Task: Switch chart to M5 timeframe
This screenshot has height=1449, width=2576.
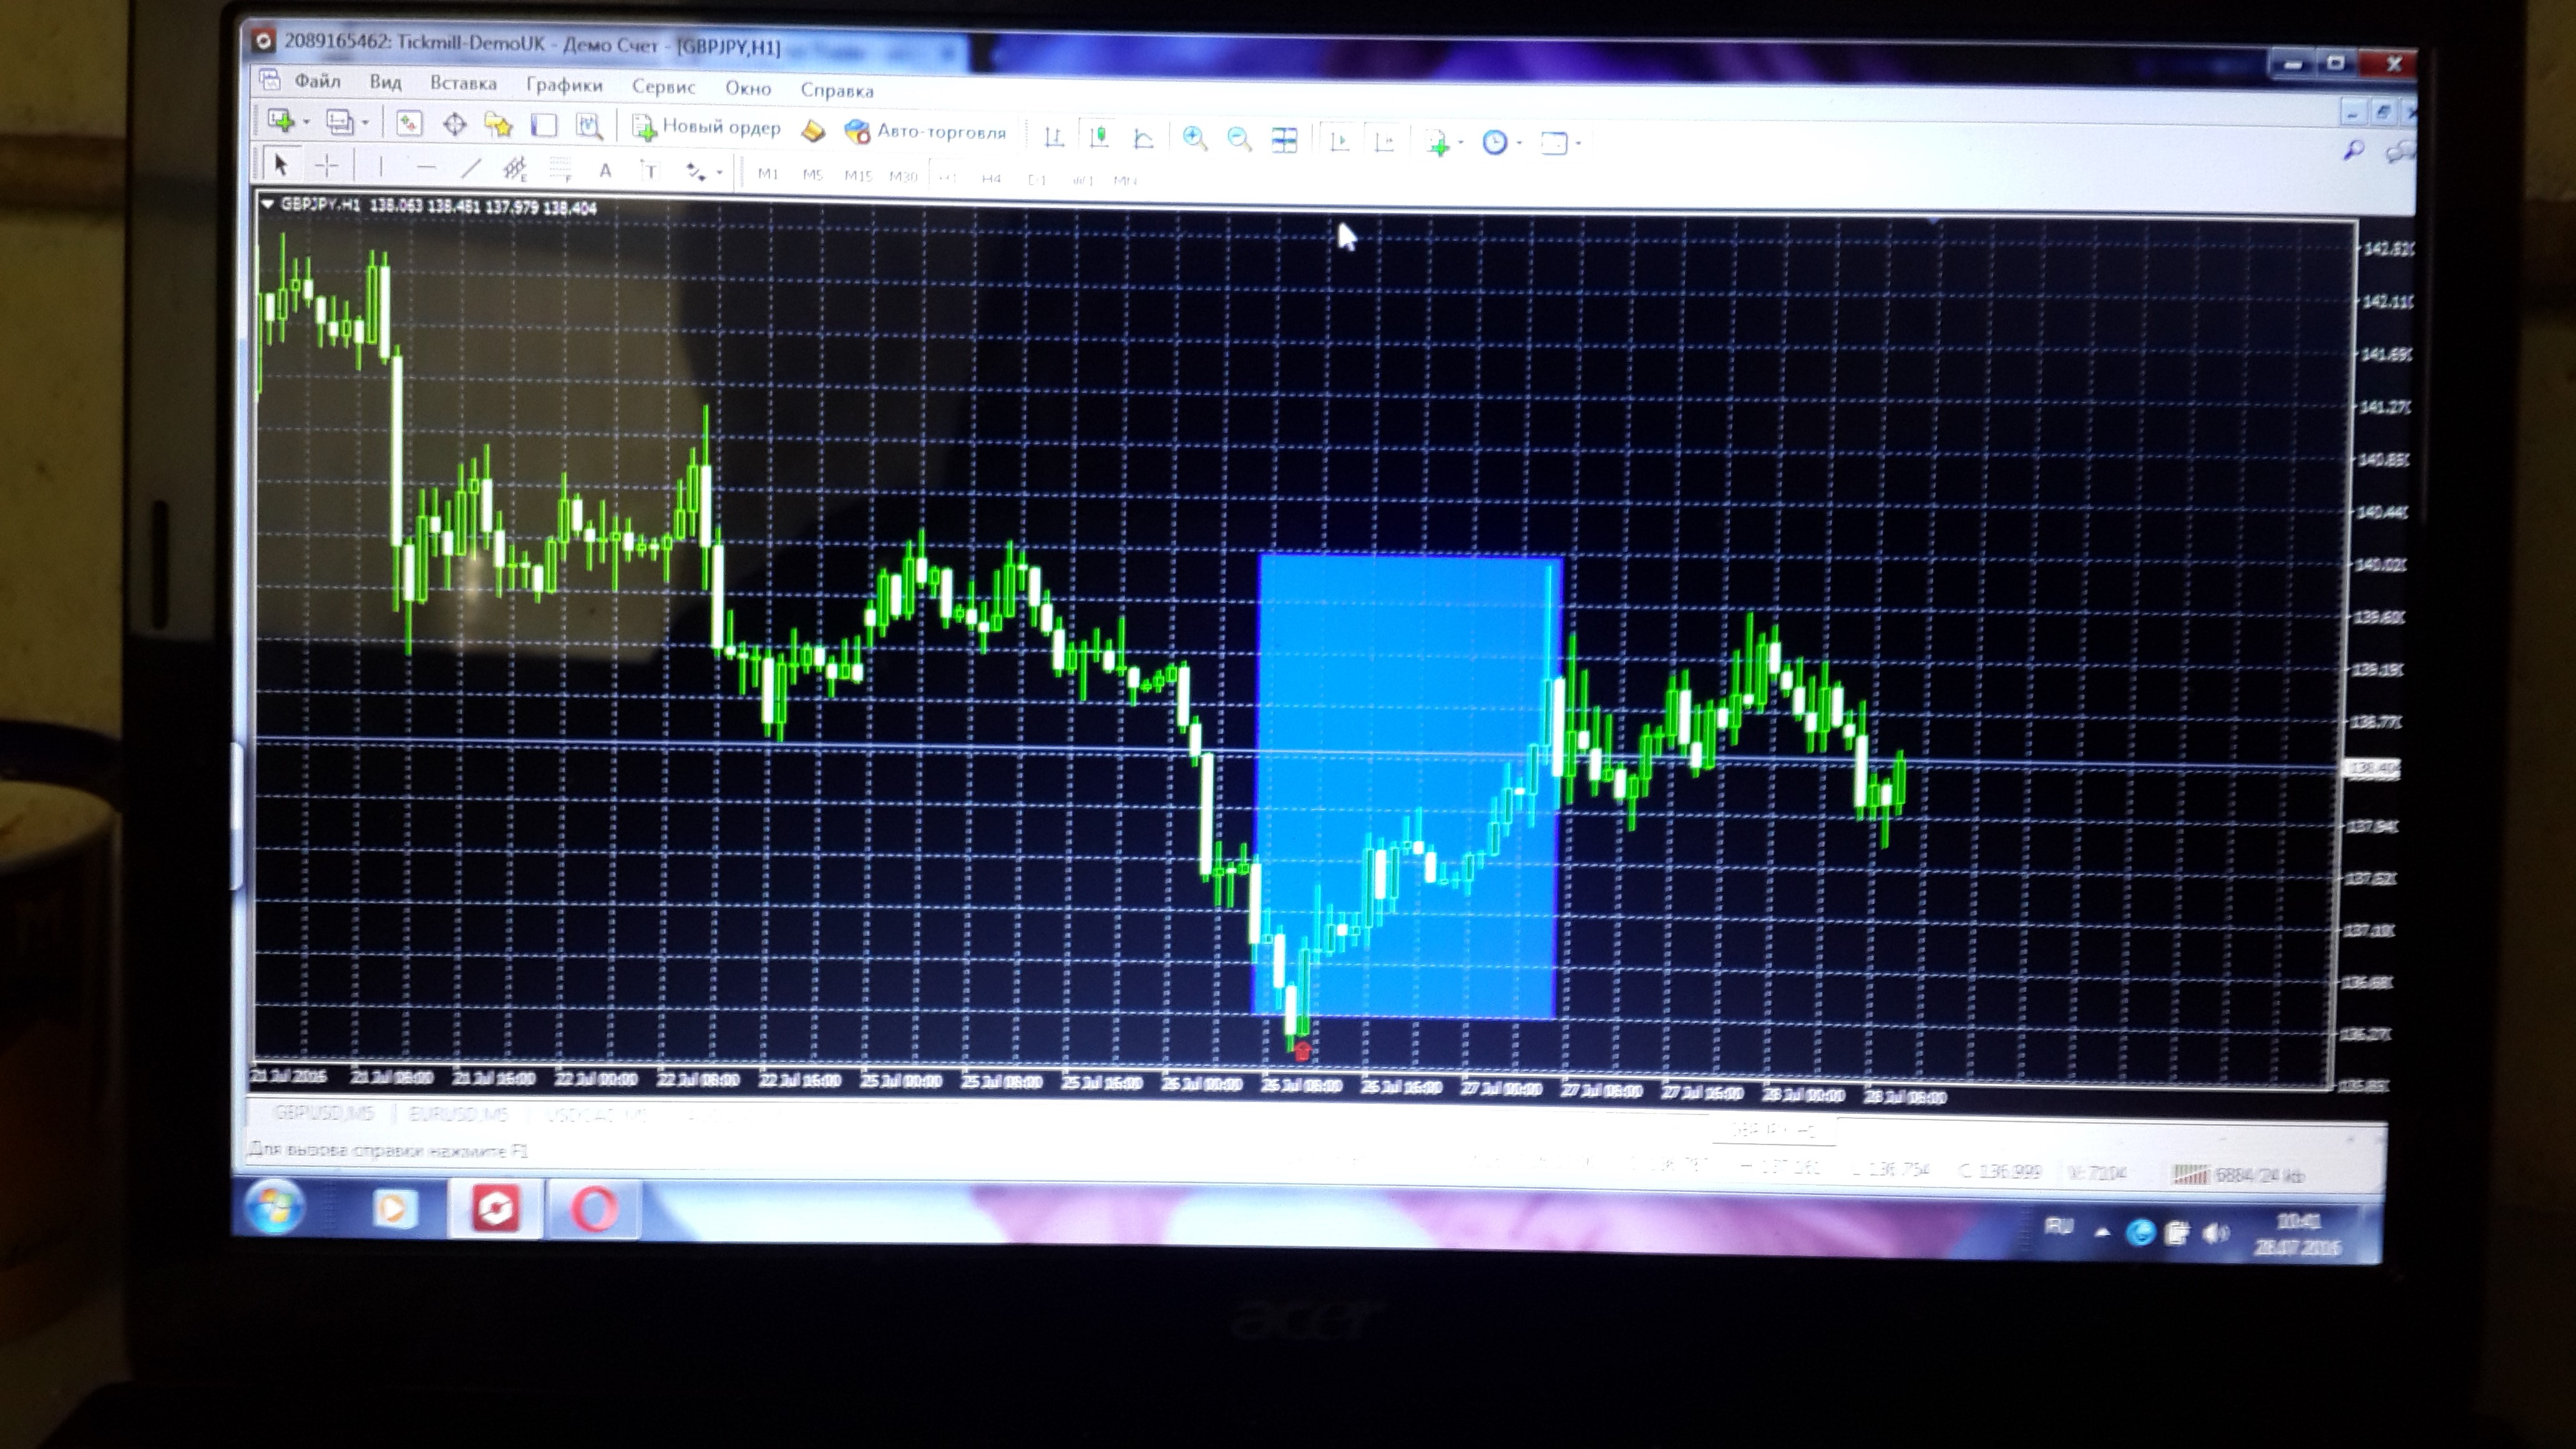Action: (812, 175)
